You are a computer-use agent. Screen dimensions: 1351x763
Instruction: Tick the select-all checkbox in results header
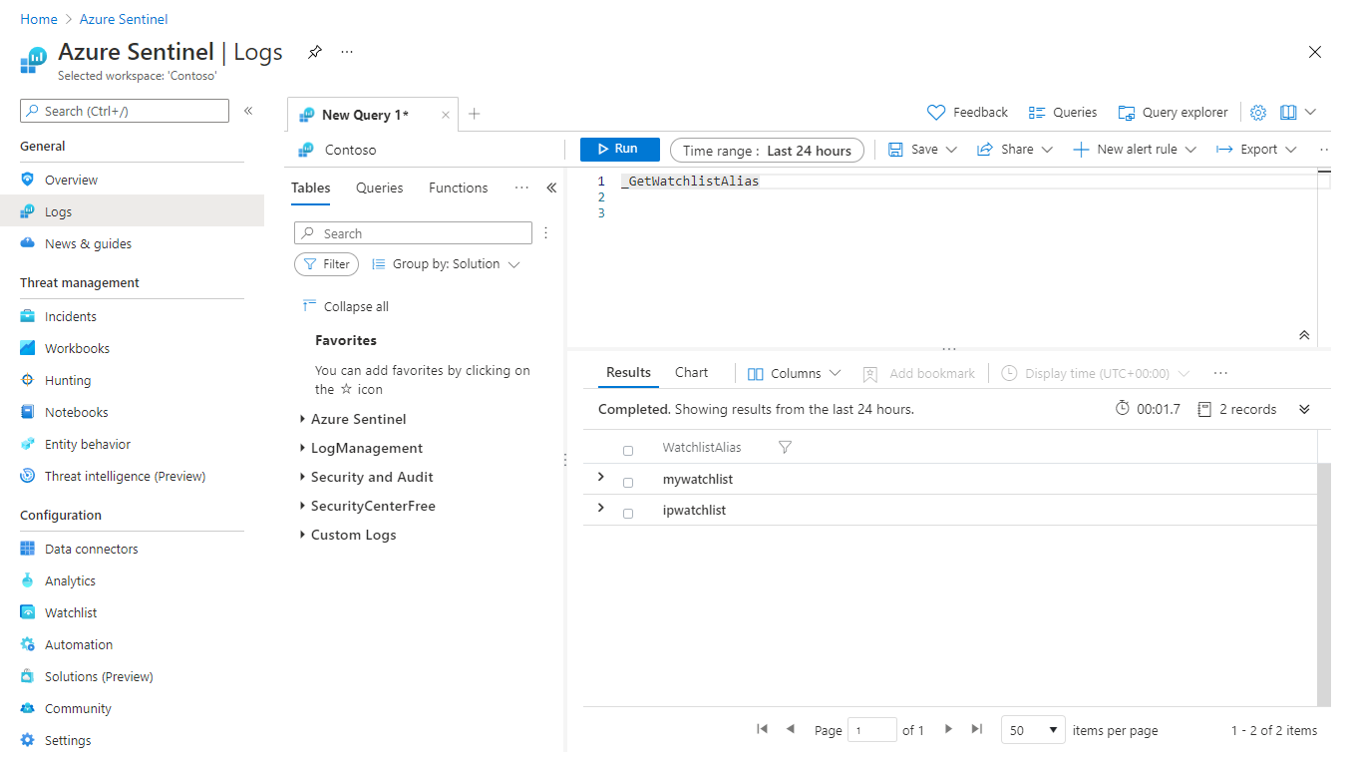[x=628, y=451]
